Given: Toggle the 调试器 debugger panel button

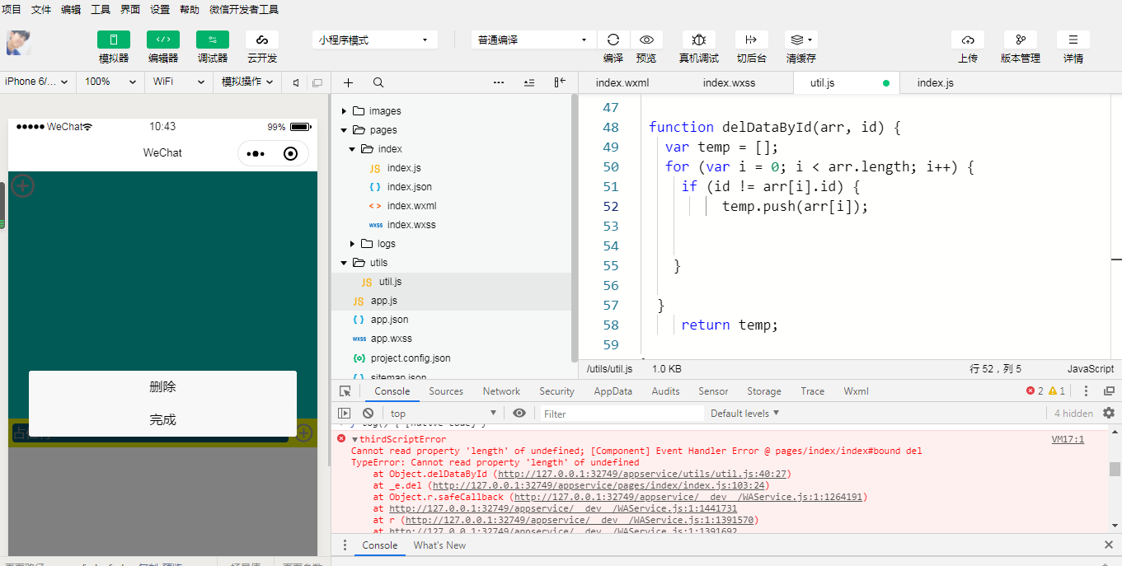Looking at the screenshot, I should click(x=213, y=40).
